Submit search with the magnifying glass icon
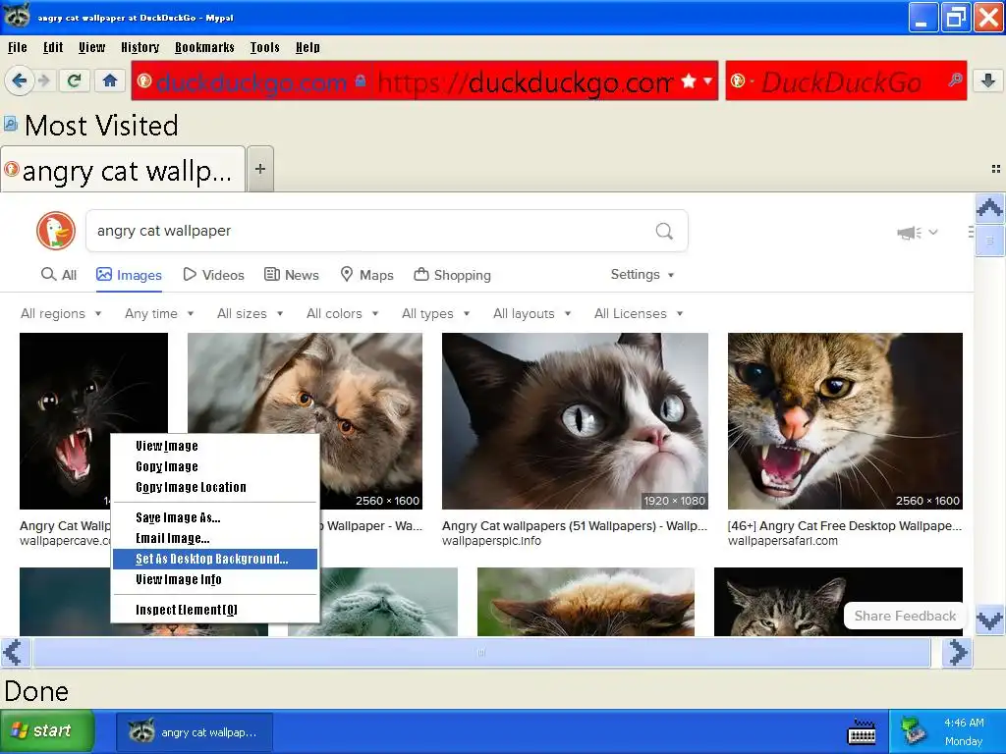 [x=664, y=231]
